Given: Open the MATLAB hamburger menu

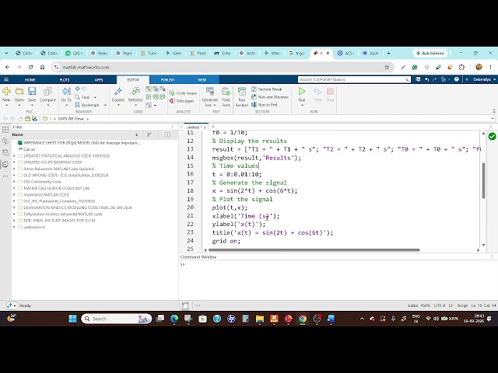Looking at the screenshot, I should tap(6, 79).
